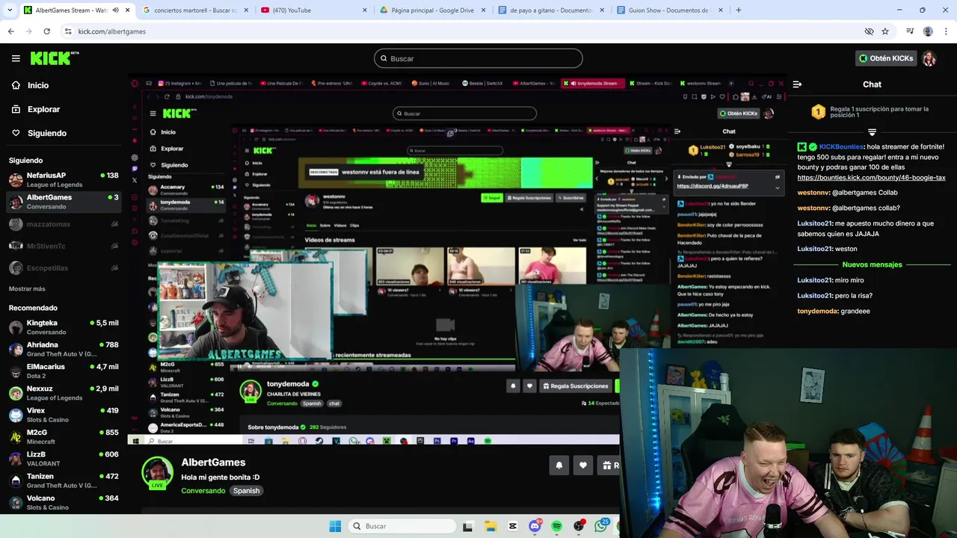This screenshot has width=957, height=538.
Task: Jump to new chat via Nuevos mensajes
Action: coord(872,265)
